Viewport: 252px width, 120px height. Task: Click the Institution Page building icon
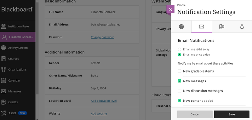[x=3, y=26]
